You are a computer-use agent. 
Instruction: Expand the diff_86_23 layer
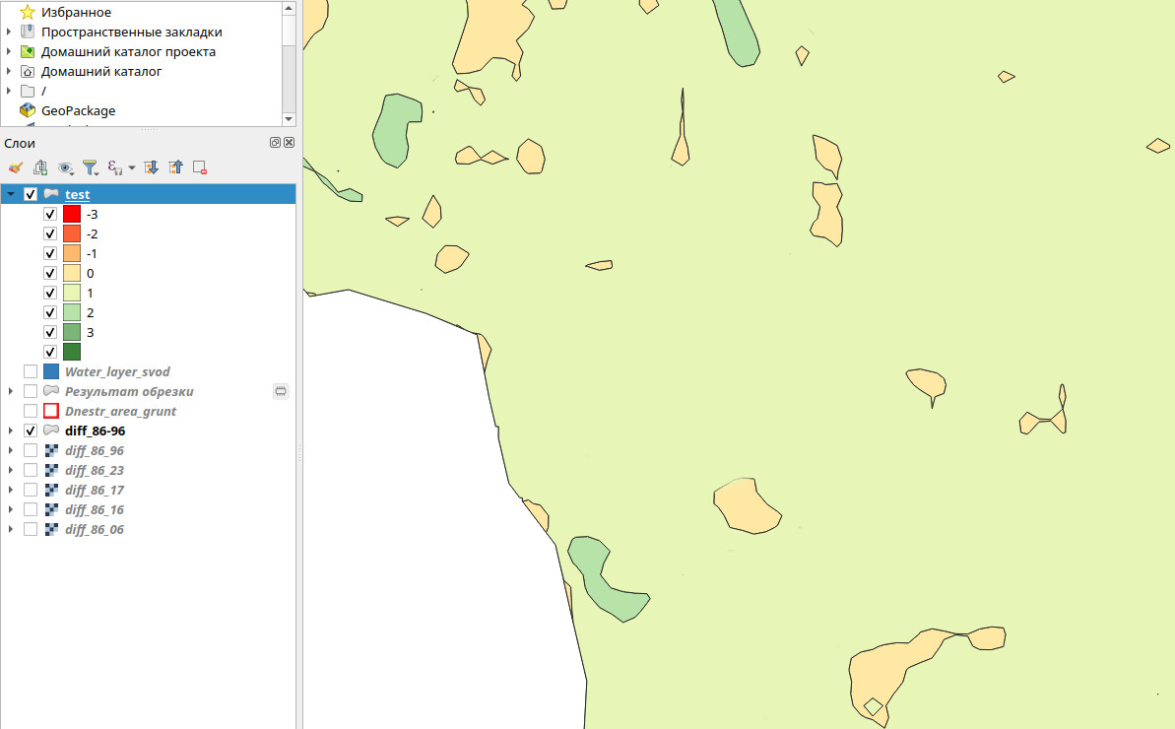(11, 470)
